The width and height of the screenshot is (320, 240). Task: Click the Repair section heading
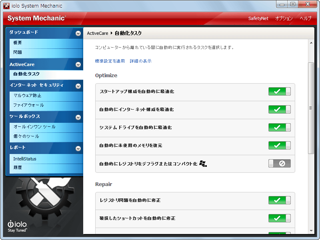pos(104,184)
